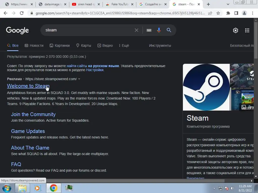Show hidden tray icons arrow
Screen dimensions: 258x193
click(214, 188)
